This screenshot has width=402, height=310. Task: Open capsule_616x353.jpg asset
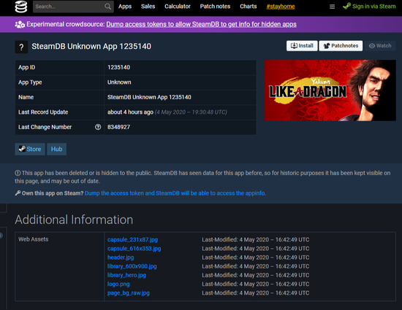click(134, 249)
